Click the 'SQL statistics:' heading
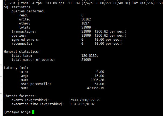Image resolution: width=163 pixels, height=116 pixels. (18, 7)
